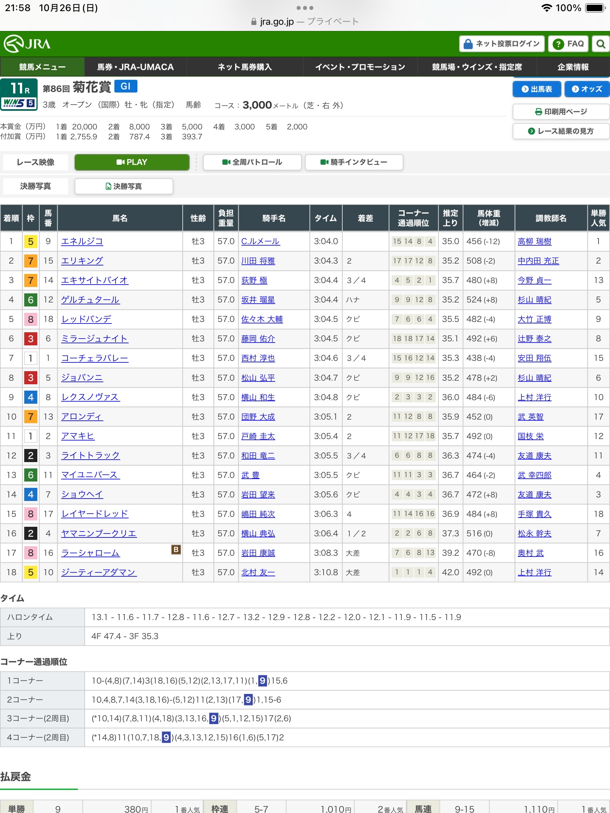Open ネット馬券購入 menu
Viewport: 610px width, 813px height.
point(245,67)
